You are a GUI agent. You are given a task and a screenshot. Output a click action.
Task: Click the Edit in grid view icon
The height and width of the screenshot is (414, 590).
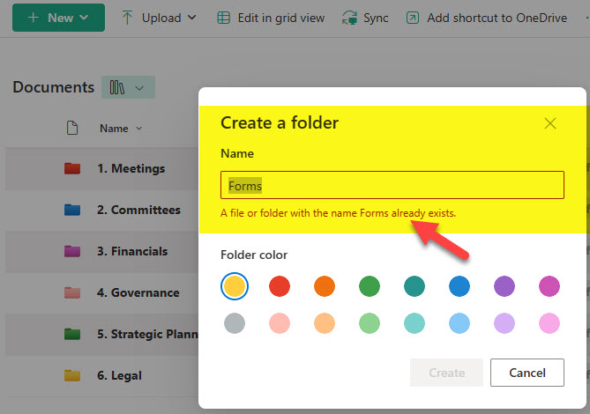(x=223, y=18)
